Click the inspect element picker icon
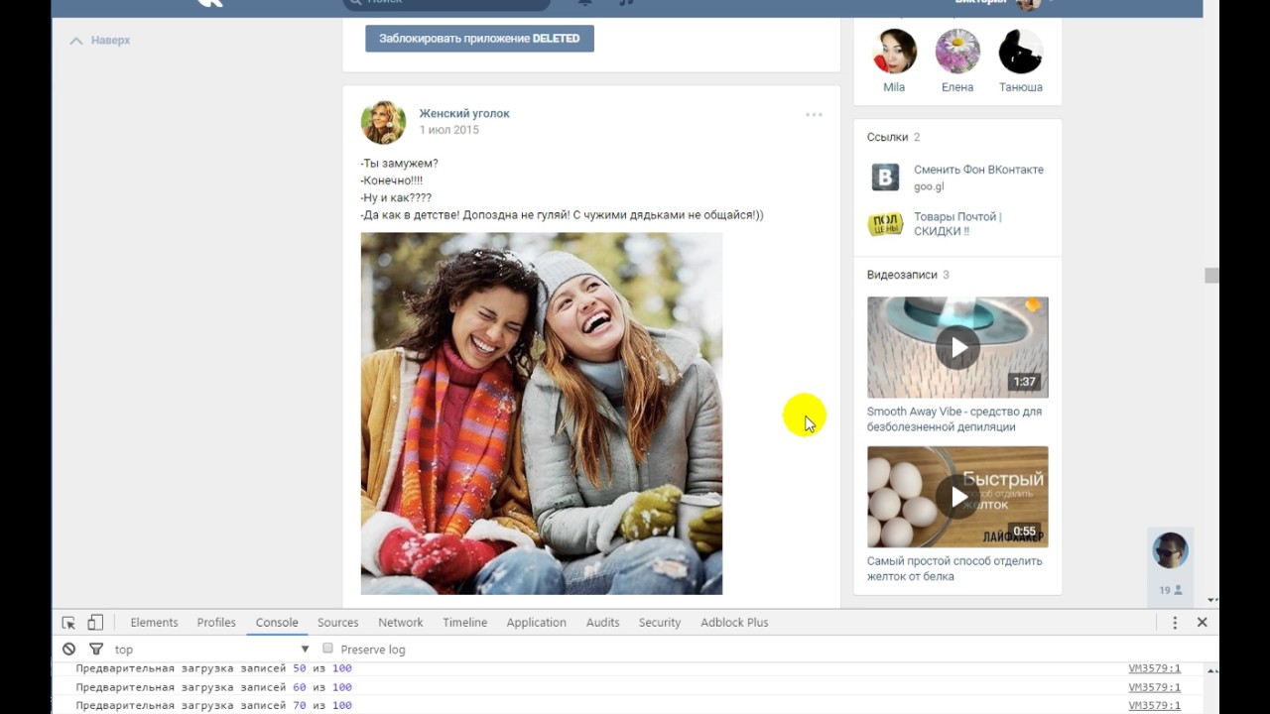The image size is (1270, 714). [68, 623]
